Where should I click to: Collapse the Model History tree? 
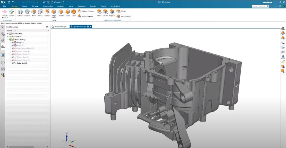click(x=7, y=39)
